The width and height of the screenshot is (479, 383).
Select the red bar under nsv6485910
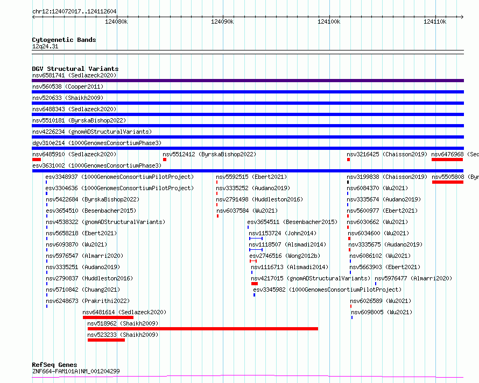pyautogui.click(x=37, y=160)
